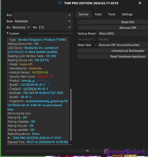Screen dimensions: 148x157
Task: Click Unlock/Lock Bootloader button
Action: 113,51
